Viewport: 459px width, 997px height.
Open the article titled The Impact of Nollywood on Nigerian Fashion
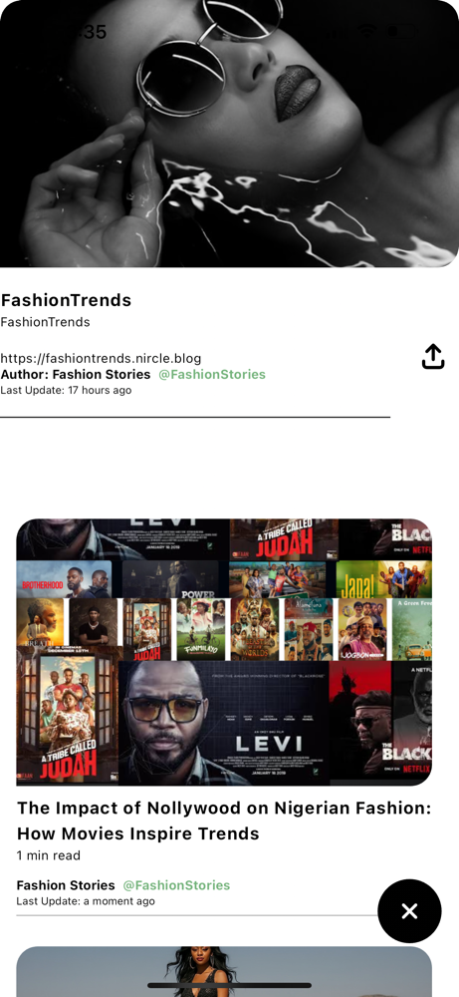(224, 821)
